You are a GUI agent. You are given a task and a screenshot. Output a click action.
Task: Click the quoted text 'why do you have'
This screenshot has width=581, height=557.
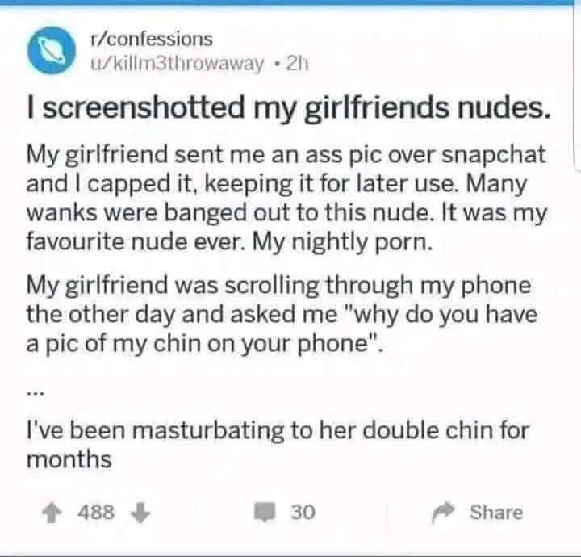441,314
